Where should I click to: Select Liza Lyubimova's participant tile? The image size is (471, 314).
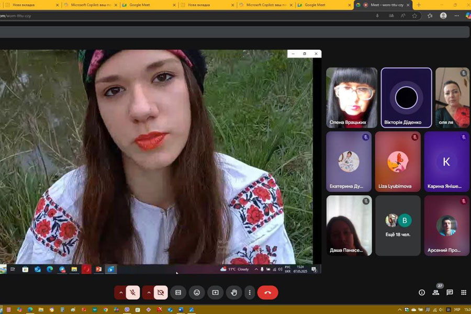coord(398,162)
